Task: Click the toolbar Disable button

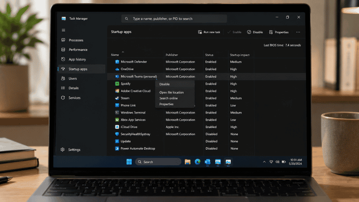Action: point(255,32)
